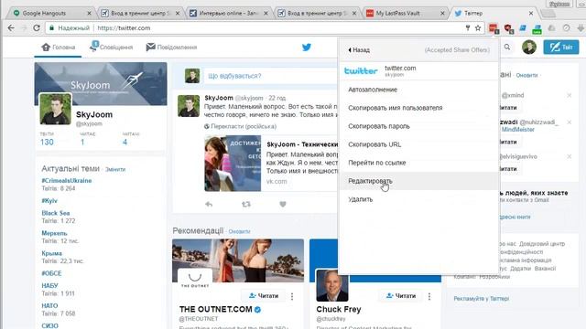
Task: Choose Удалить entry
Action: click(418, 199)
